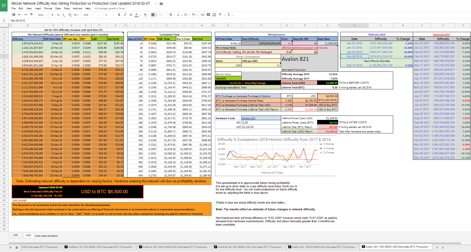The width and height of the screenshot is (471, 252).
Task: Add a new sheet with plus icon
Action: coord(11,247)
